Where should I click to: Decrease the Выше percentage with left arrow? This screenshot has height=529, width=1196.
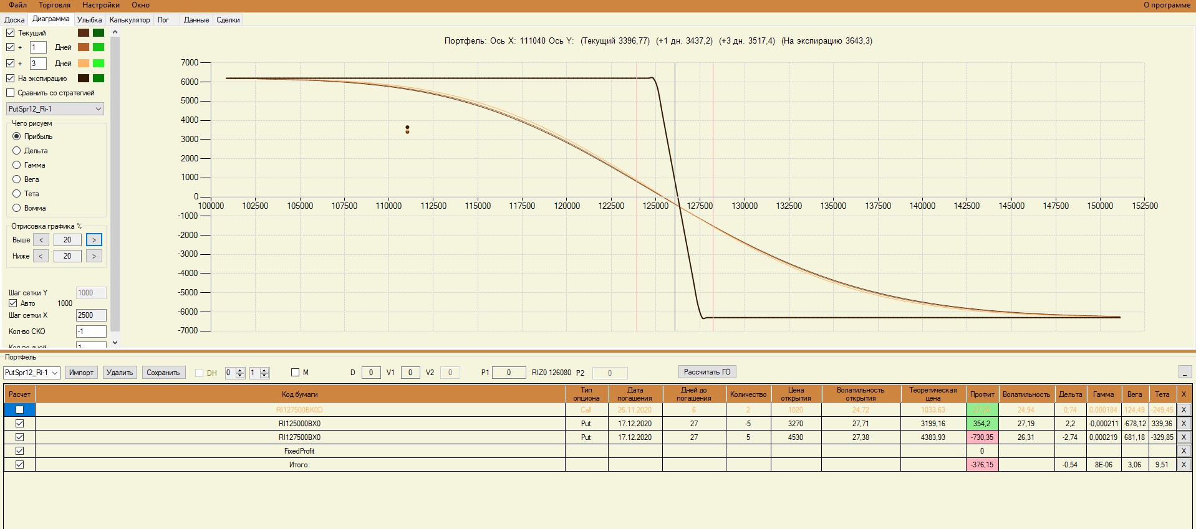41,240
